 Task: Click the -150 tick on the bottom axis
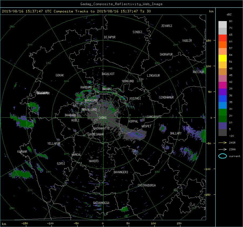(x=25, y=223)
